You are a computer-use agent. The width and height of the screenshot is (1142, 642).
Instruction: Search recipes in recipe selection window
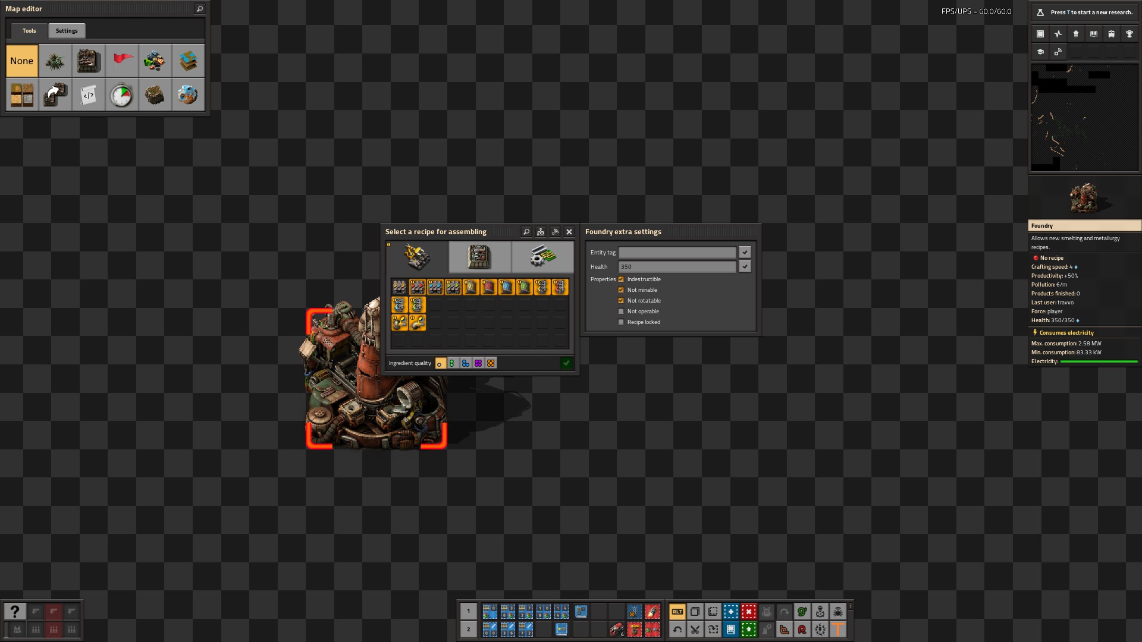pyautogui.click(x=526, y=232)
